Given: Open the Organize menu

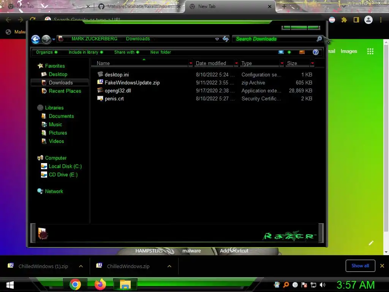Looking at the screenshot, I should 47,52.
